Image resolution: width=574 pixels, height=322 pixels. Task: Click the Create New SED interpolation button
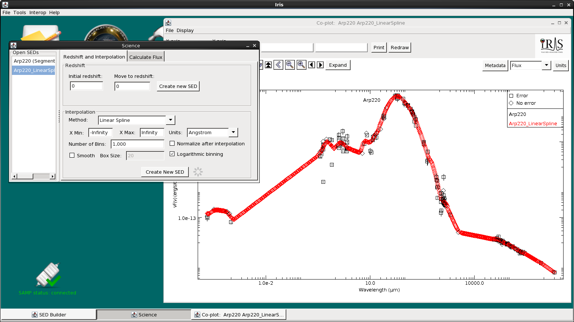coord(165,172)
